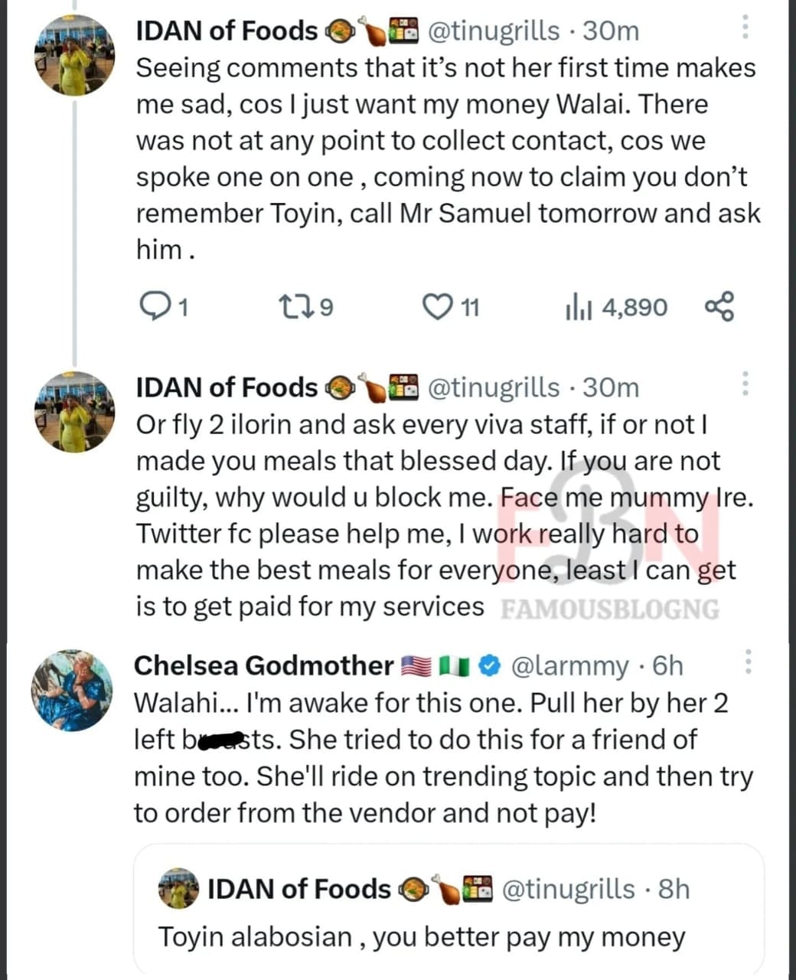The width and height of the screenshot is (796, 980).
Task: Open @tinugrills handle in quoted tweet
Action: coord(568,889)
